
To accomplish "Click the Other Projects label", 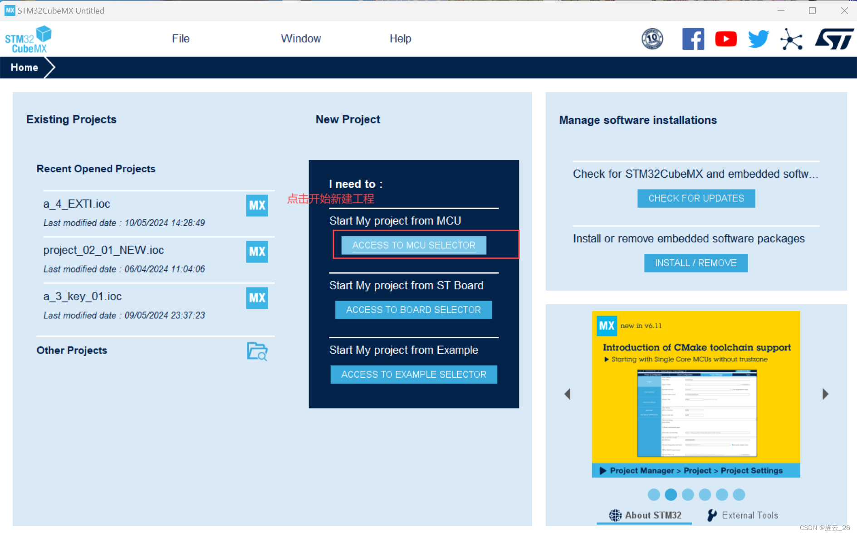I will tap(72, 350).
